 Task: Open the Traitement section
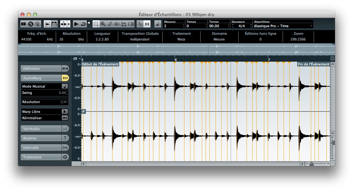coord(41,157)
